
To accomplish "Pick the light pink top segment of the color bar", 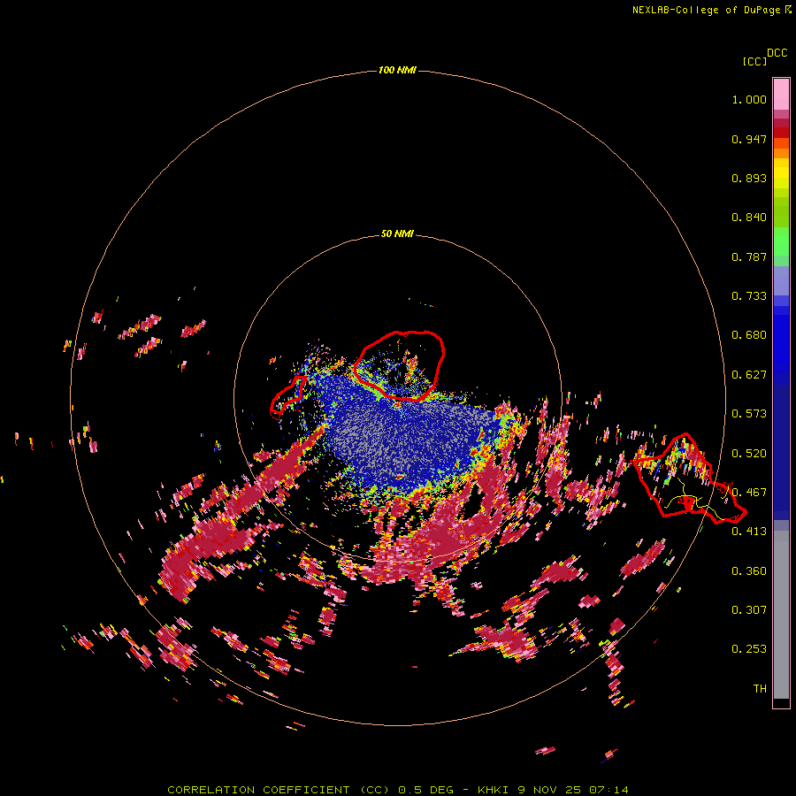I will pyautogui.click(x=781, y=94).
